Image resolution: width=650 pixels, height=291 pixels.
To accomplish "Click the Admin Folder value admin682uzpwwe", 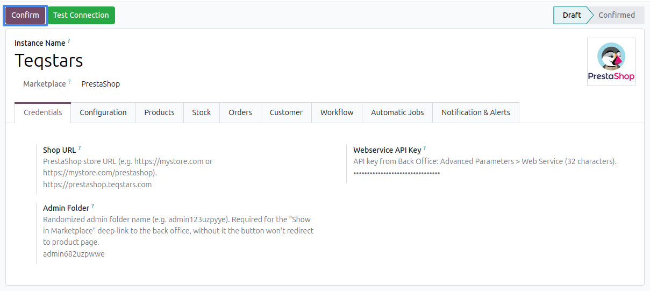I will tap(74, 254).
